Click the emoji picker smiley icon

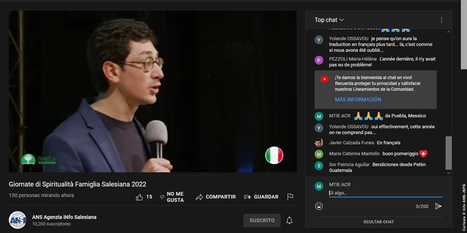coord(319,206)
